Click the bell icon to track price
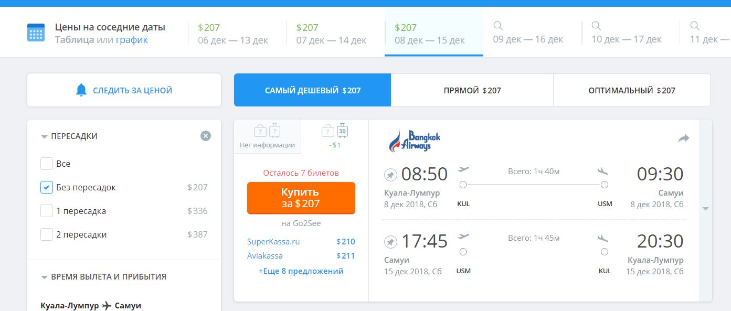Image resolution: width=731 pixels, height=311 pixels. (81, 90)
